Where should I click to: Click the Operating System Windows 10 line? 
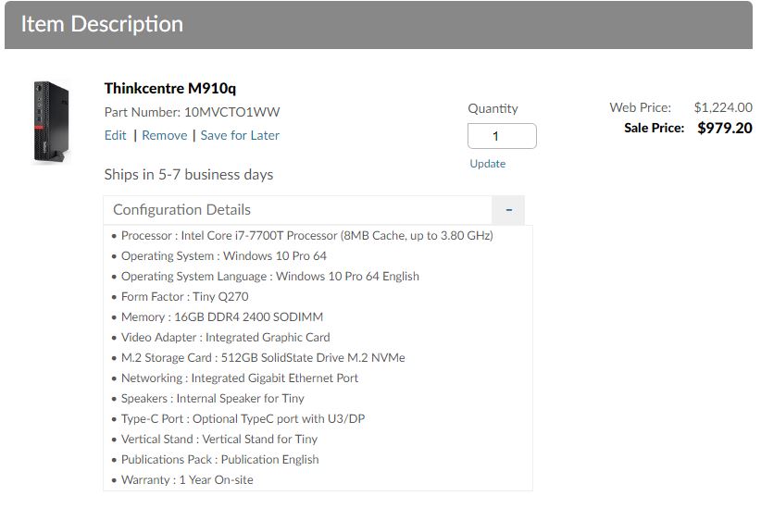point(224,256)
